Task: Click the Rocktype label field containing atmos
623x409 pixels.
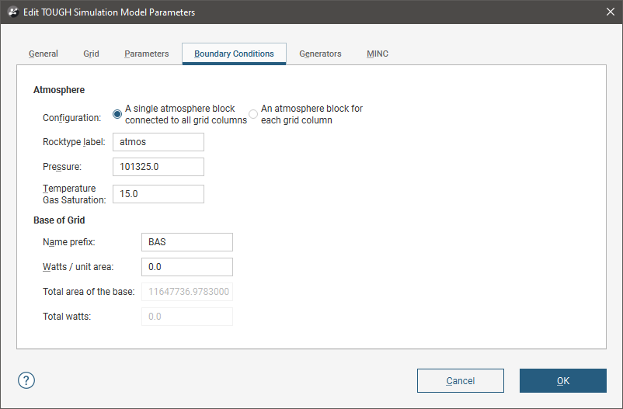Action: pos(158,142)
